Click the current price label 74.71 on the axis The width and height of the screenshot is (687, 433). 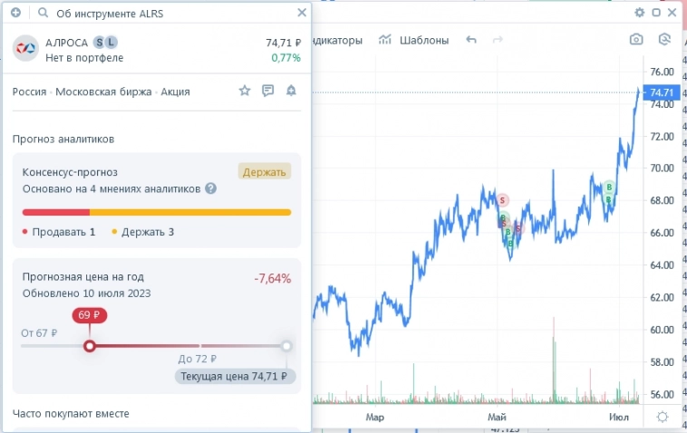[661, 92]
